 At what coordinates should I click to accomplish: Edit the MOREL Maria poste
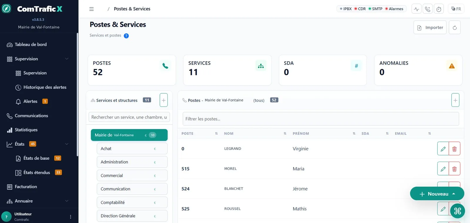tap(443, 169)
